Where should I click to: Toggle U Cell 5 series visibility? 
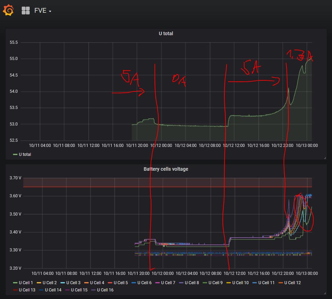tap(120, 283)
